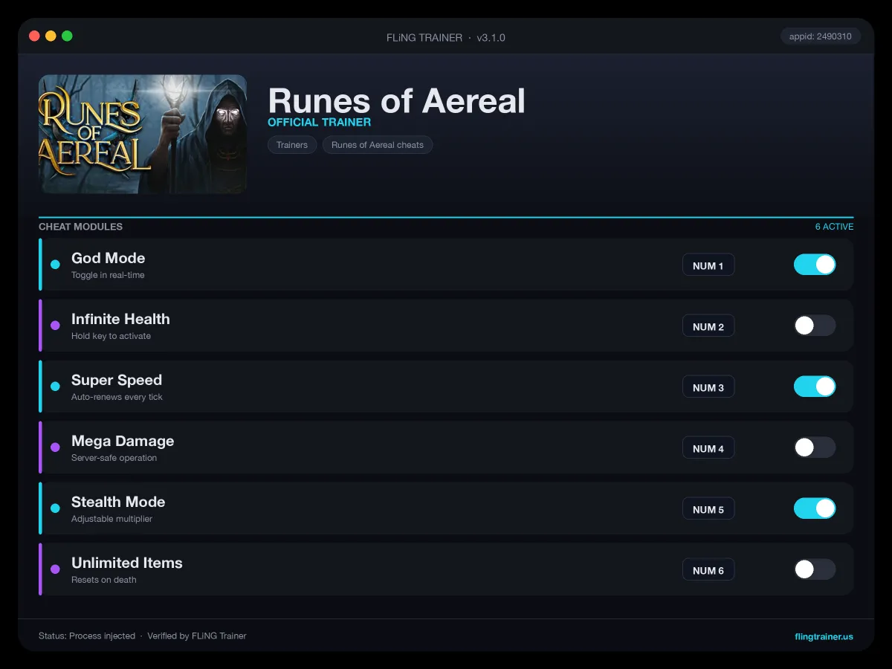Turn off the Super Speed switch
This screenshot has height=669, width=892.
pyautogui.click(x=815, y=387)
